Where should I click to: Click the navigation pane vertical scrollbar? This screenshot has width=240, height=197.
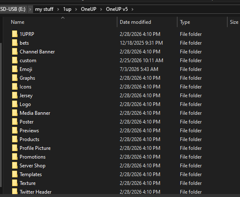[1, 115]
